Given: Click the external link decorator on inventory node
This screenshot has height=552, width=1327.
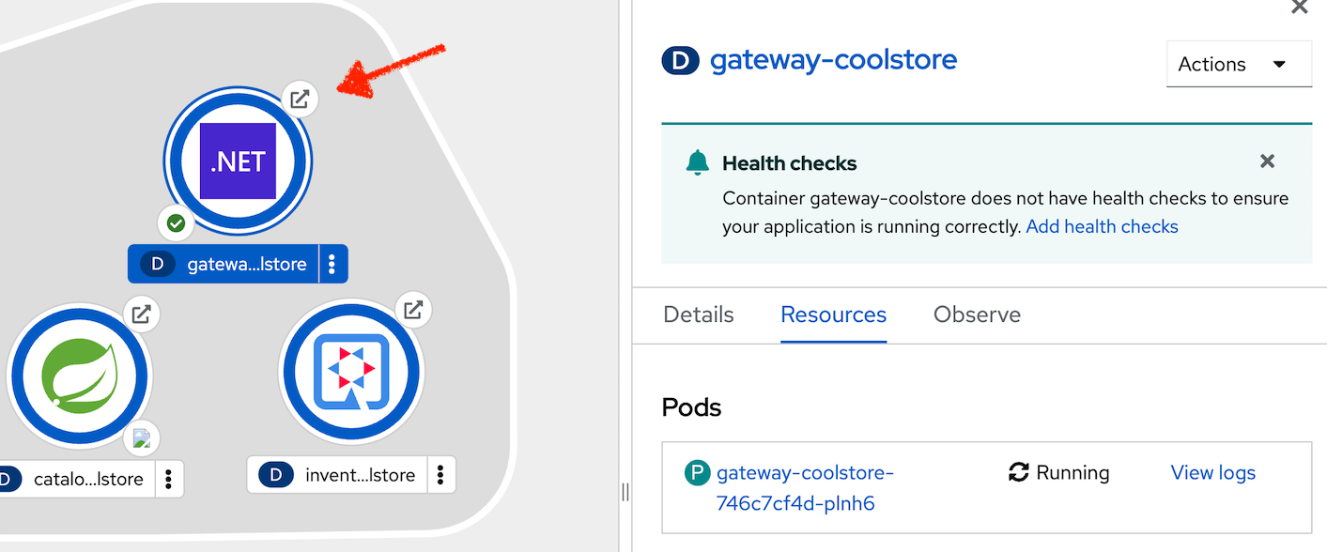Looking at the screenshot, I should pos(413,310).
